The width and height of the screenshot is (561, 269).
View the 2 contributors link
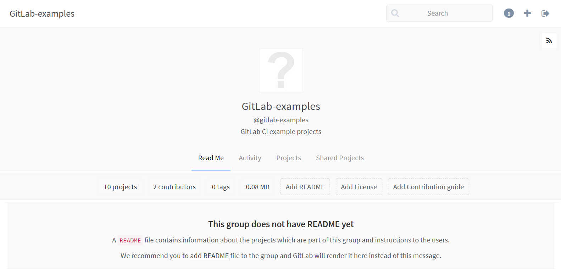[x=174, y=187]
